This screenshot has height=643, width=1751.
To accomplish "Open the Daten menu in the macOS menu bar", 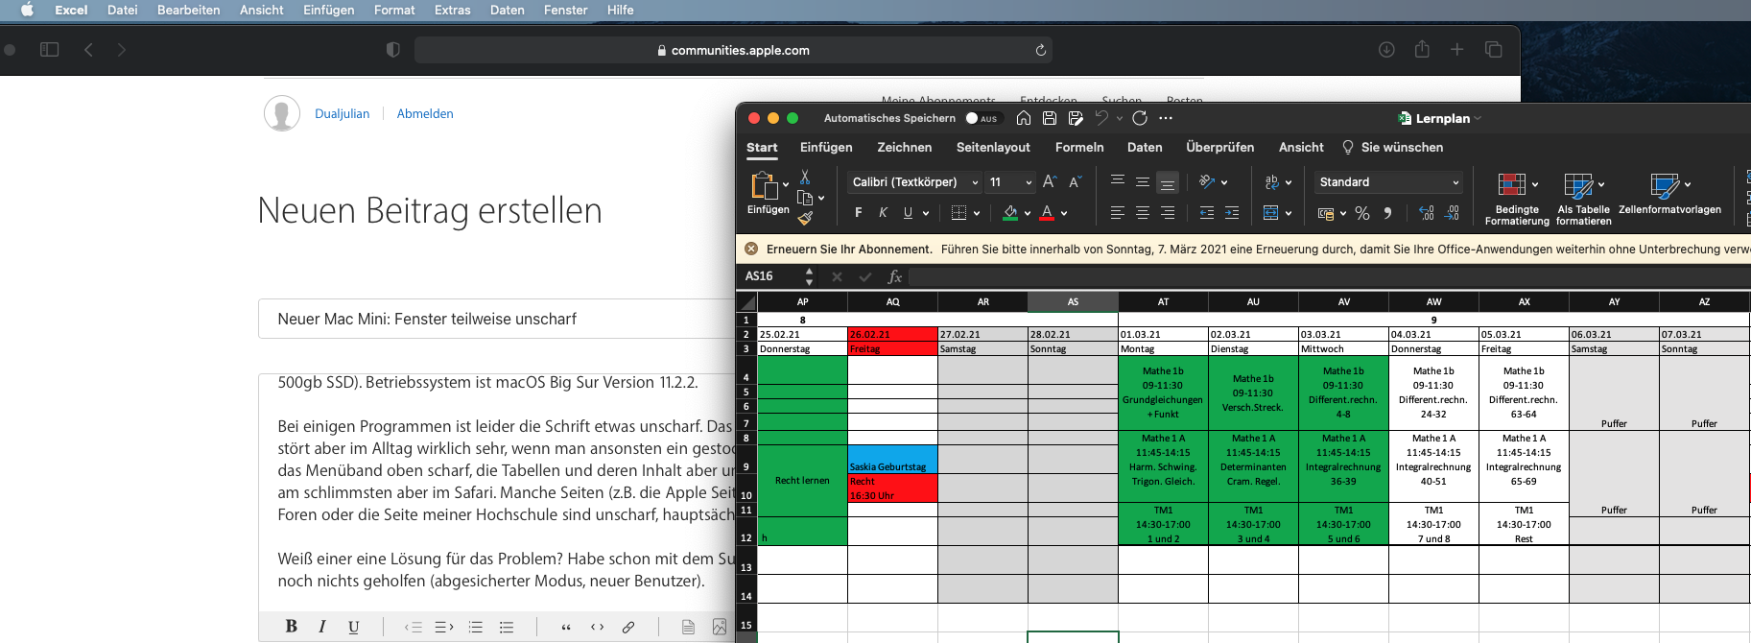I will pyautogui.click(x=507, y=10).
